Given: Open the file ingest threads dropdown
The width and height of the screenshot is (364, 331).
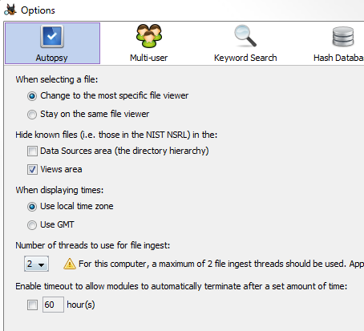Looking at the screenshot, I should (36, 264).
